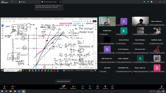Open the Convert menu in Acrobat

coord(10,21)
